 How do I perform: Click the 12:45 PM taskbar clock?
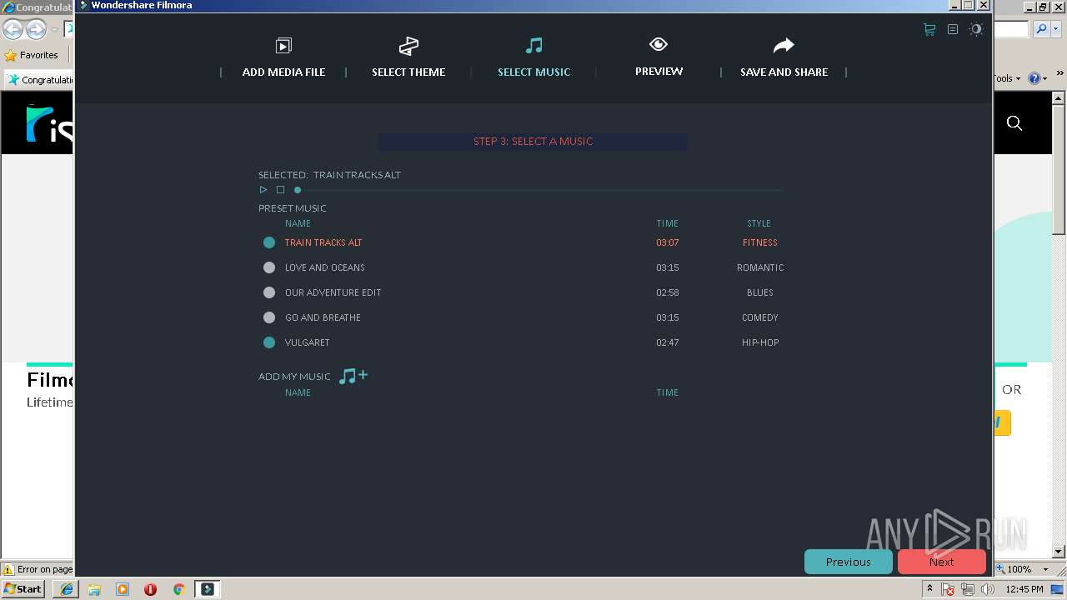pos(1024,589)
